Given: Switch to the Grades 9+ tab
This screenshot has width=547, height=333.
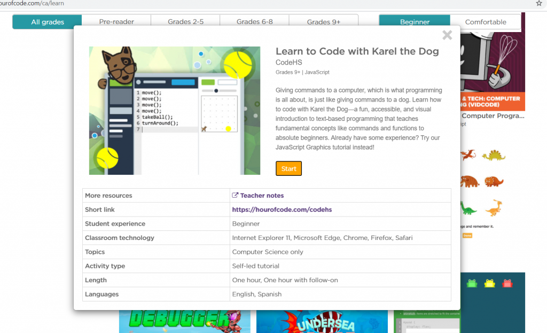Looking at the screenshot, I should coord(323,21).
